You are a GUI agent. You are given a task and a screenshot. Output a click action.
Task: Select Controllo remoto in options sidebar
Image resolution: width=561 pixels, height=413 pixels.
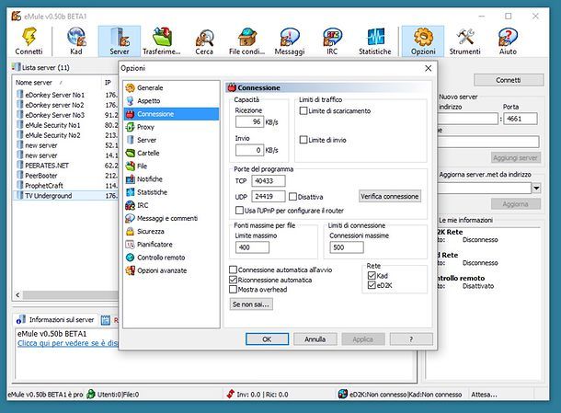tap(161, 258)
